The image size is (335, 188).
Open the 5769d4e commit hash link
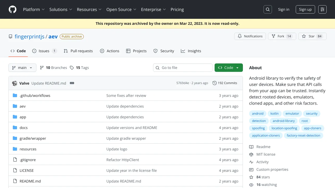(x=183, y=83)
